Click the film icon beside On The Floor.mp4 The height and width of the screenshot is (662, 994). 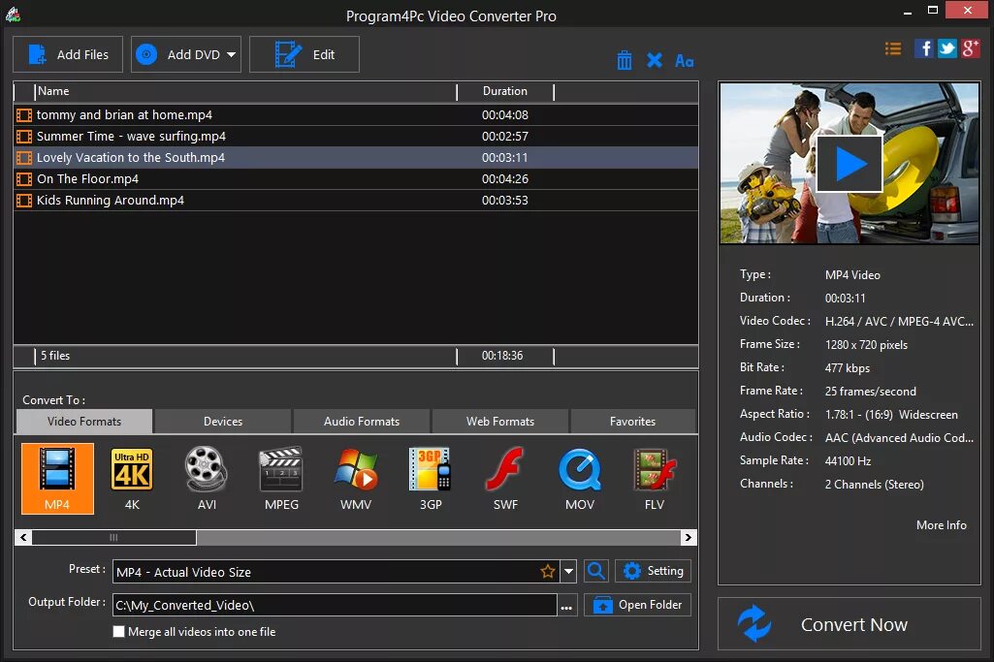point(24,179)
